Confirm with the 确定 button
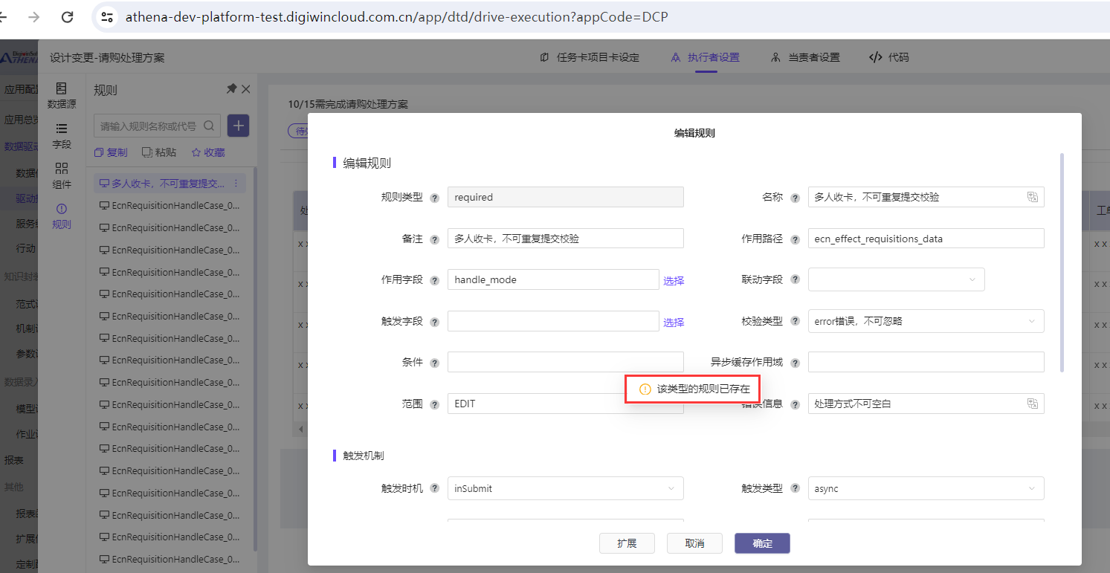The height and width of the screenshot is (573, 1110). coord(762,543)
